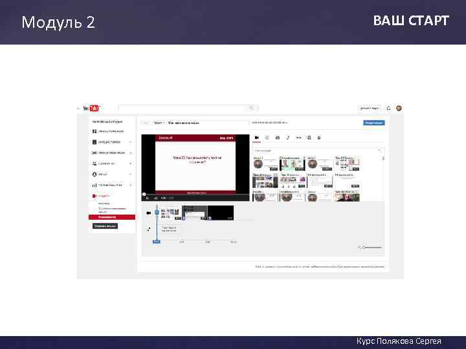466x349 pixels.
Task: Pick the library thumbnail with purple flowers
Action: tap(293, 180)
